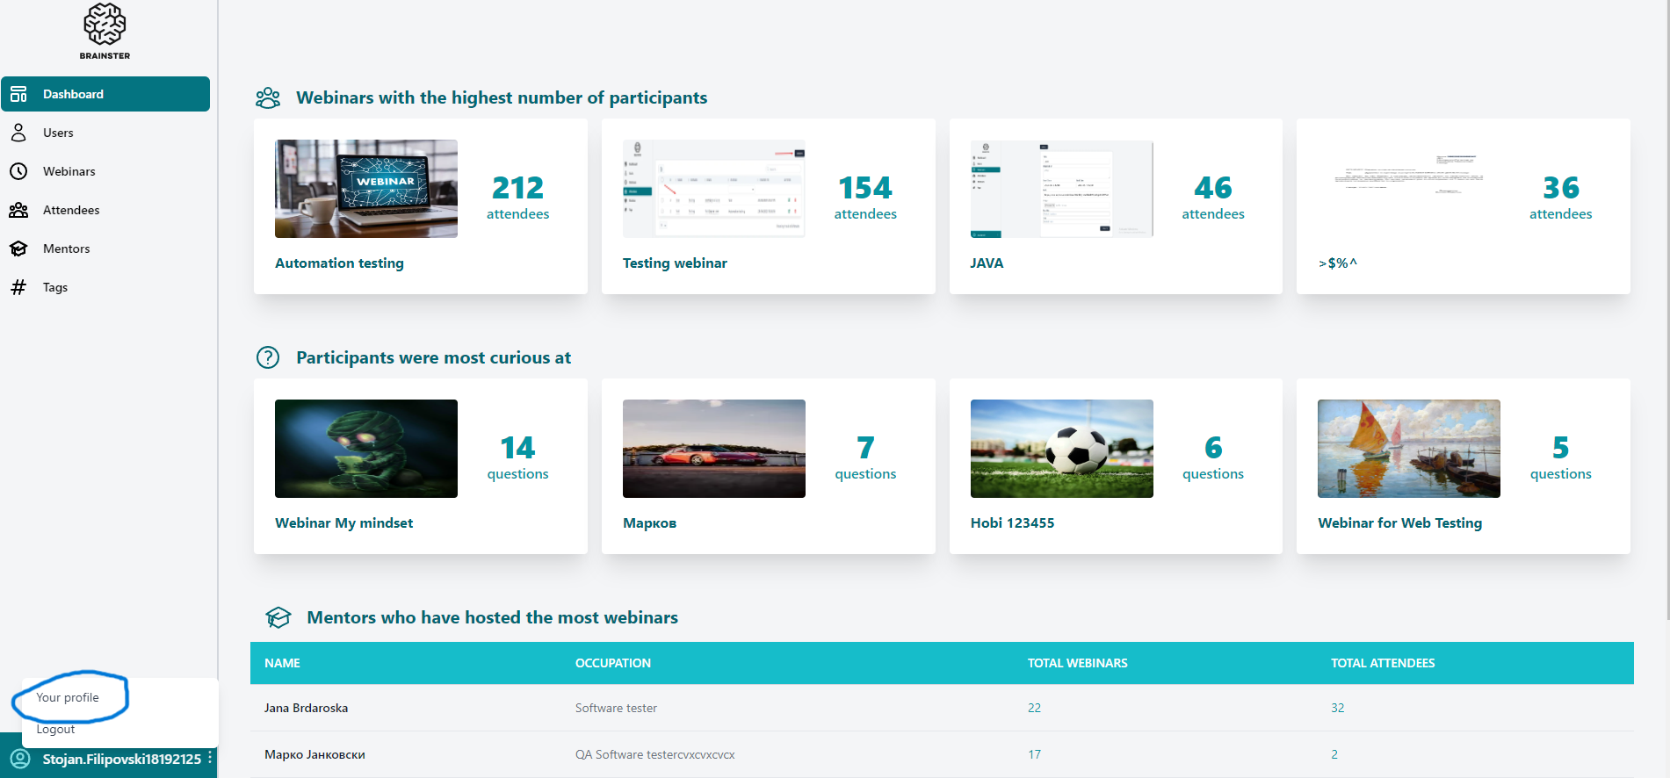Open the Testing webinar card title

pyautogui.click(x=675, y=263)
